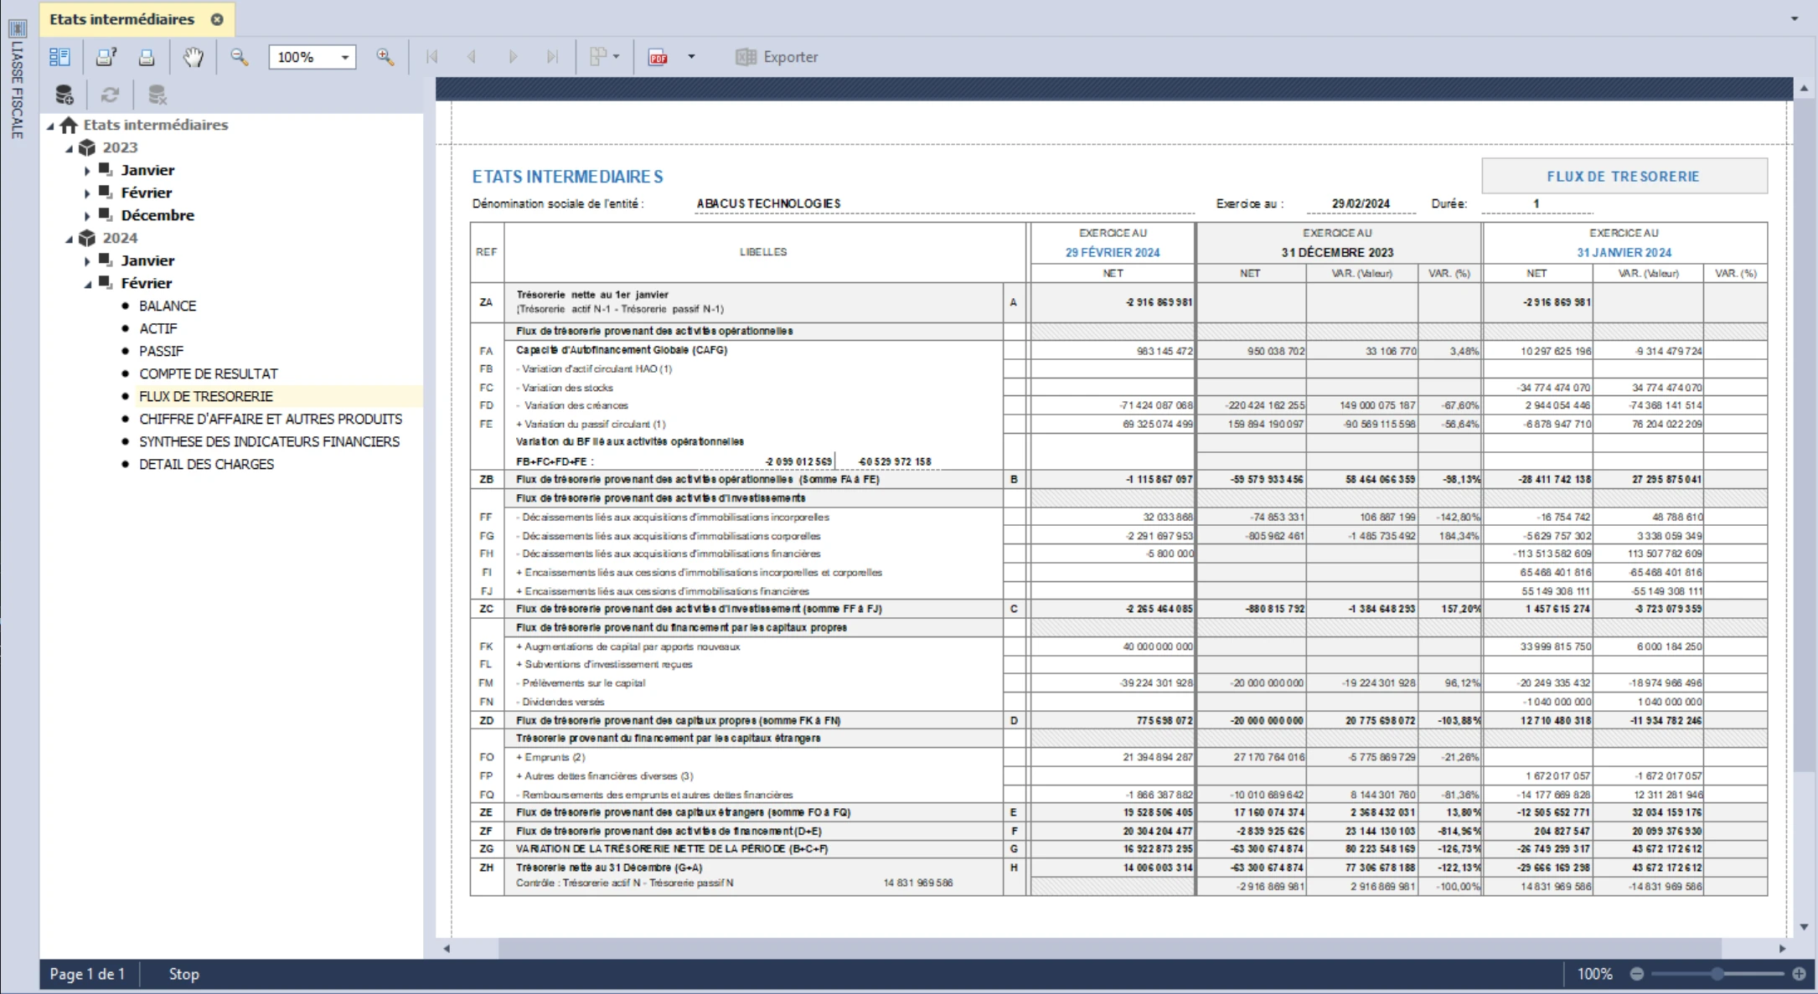1818x994 pixels.
Task: Open the PDF export format dropdown arrow
Action: click(691, 57)
